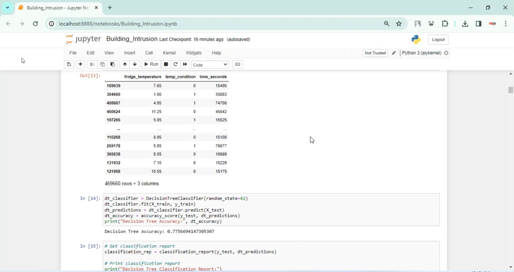The width and height of the screenshot is (514, 272).
Task: Open the command palette keyboard icon
Action: click(237, 64)
